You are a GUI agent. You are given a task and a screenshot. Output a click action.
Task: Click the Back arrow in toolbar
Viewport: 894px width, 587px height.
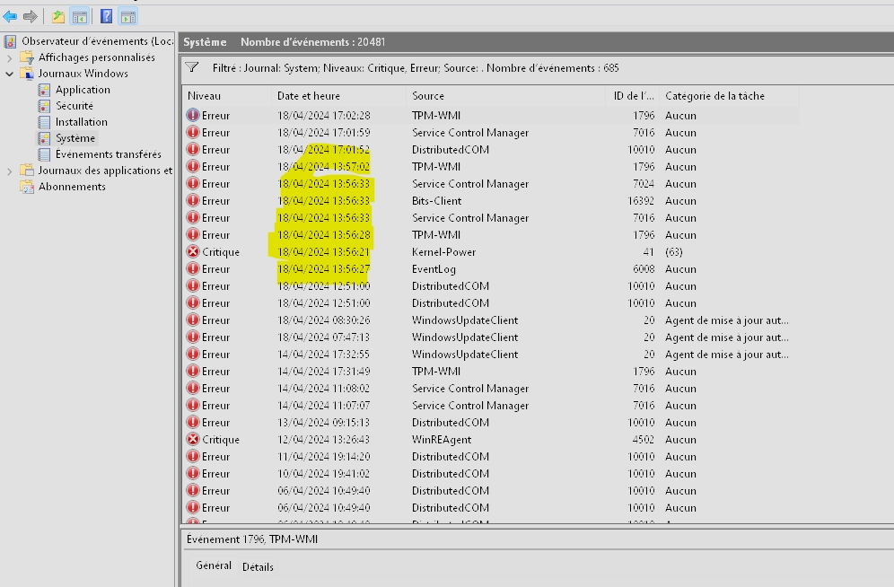point(10,17)
